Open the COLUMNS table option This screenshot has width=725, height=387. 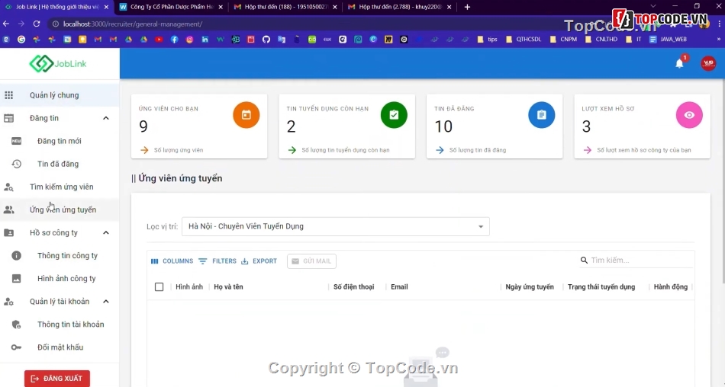[x=172, y=261]
